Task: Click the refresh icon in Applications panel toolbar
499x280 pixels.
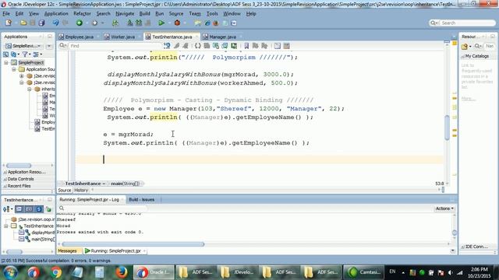Action: pyautogui.click(x=13, y=54)
